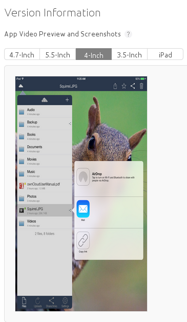Switch to the 5.5-Inch tab

tap(58, 54)
